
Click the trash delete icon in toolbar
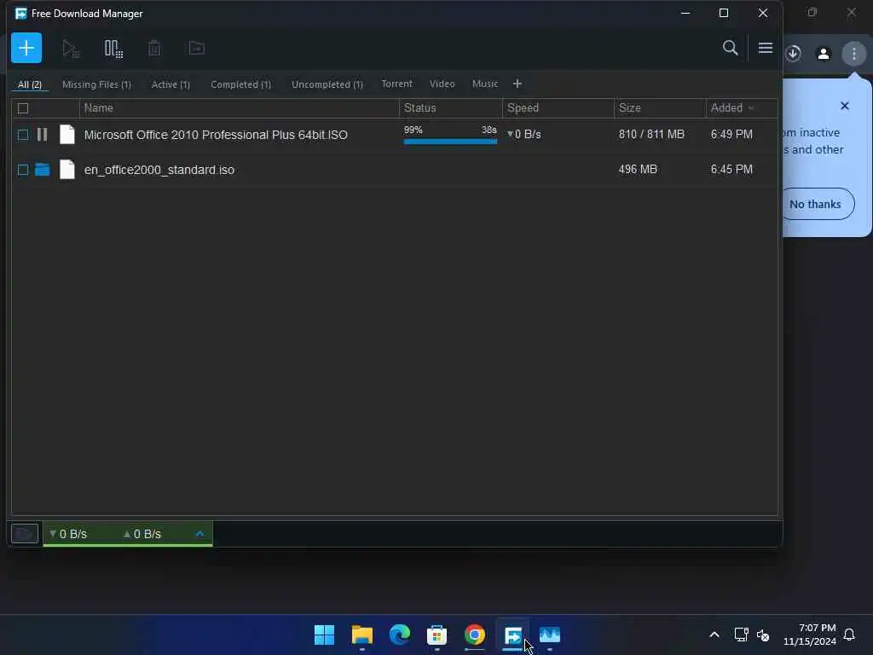click(154, 49)
